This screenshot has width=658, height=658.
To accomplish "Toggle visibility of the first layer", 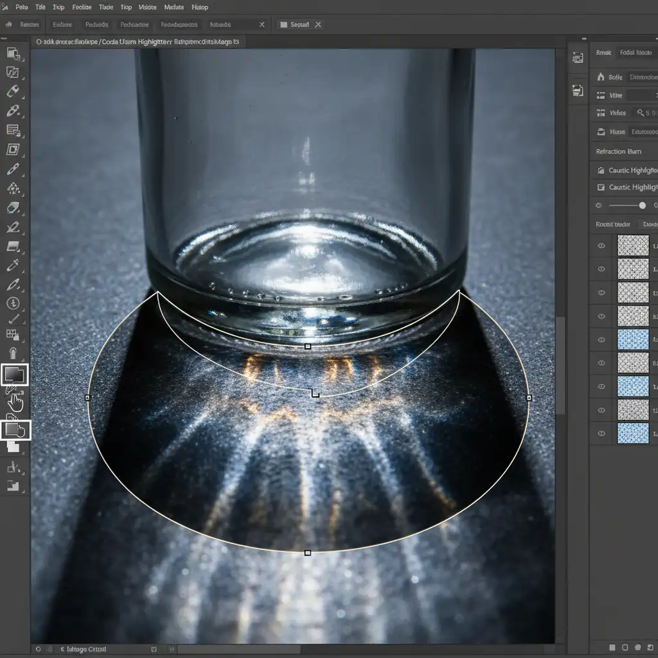I will [601, 245].
